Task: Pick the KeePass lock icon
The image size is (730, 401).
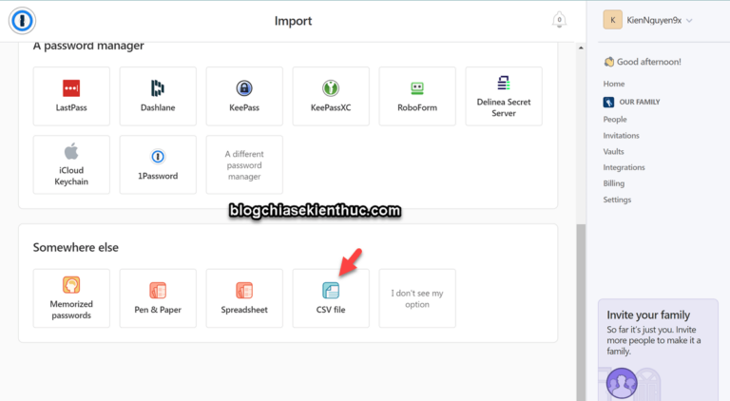Action: point(244,88)
